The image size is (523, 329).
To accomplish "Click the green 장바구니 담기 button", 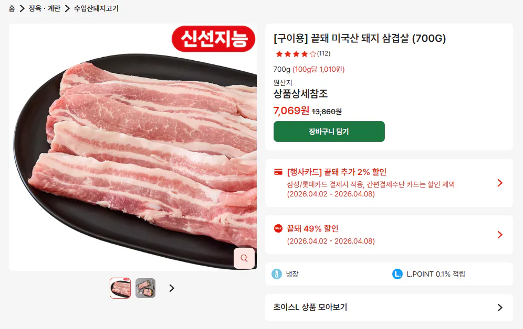I will click(x=329, y=131).
